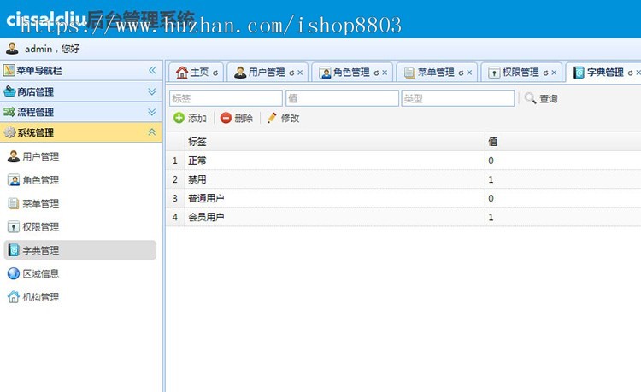Sort by the 标签 column header
641x392 pixels.
tap(335, 141)
